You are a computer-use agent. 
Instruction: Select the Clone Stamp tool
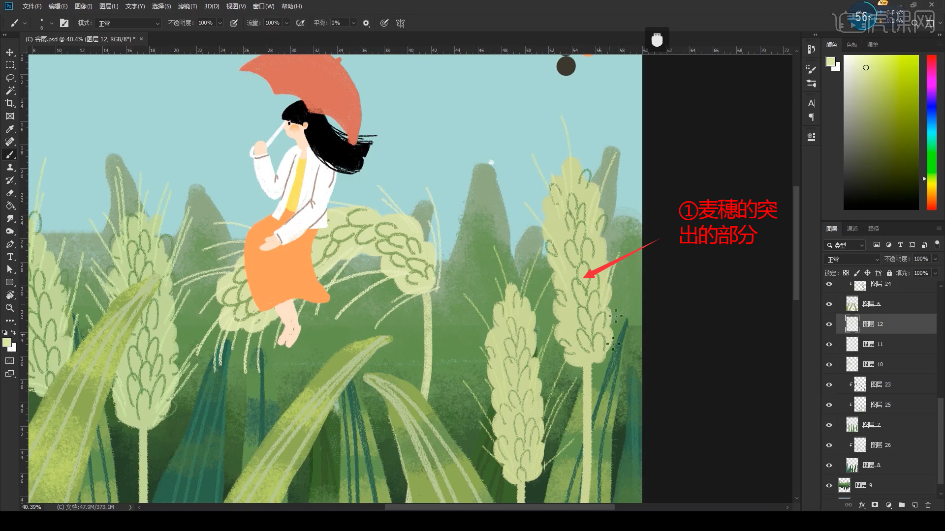[10, 167]
